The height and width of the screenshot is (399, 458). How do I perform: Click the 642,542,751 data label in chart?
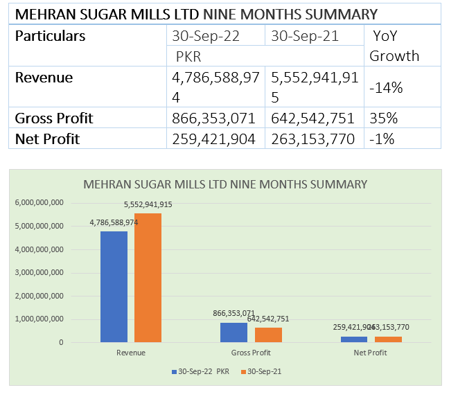(x=268, y=319)
